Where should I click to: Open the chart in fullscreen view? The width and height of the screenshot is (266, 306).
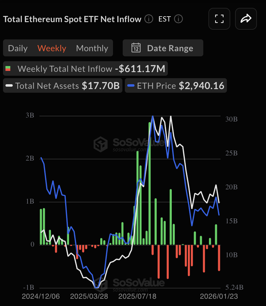[x=219, y=19]
